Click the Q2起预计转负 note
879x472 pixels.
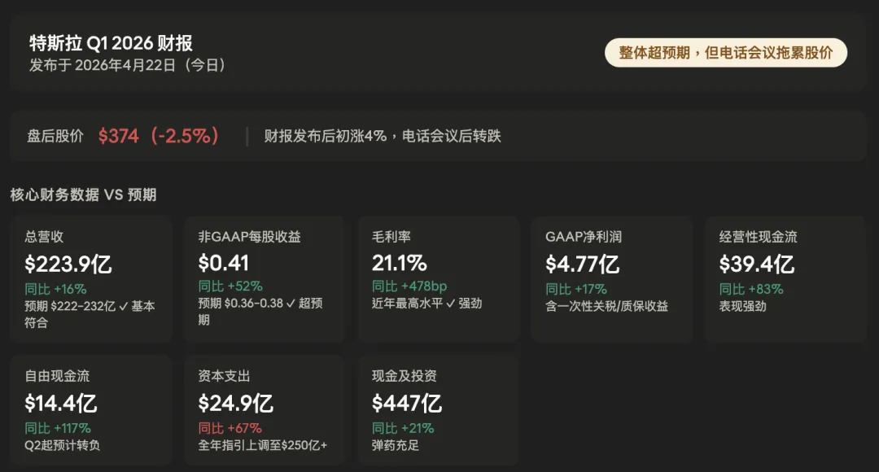coord(62,446)
